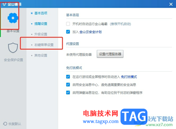Toggle 启用弹窗消息定位 checkbox
The height and width of the screenshot is (129, 176).
point(68,93)
